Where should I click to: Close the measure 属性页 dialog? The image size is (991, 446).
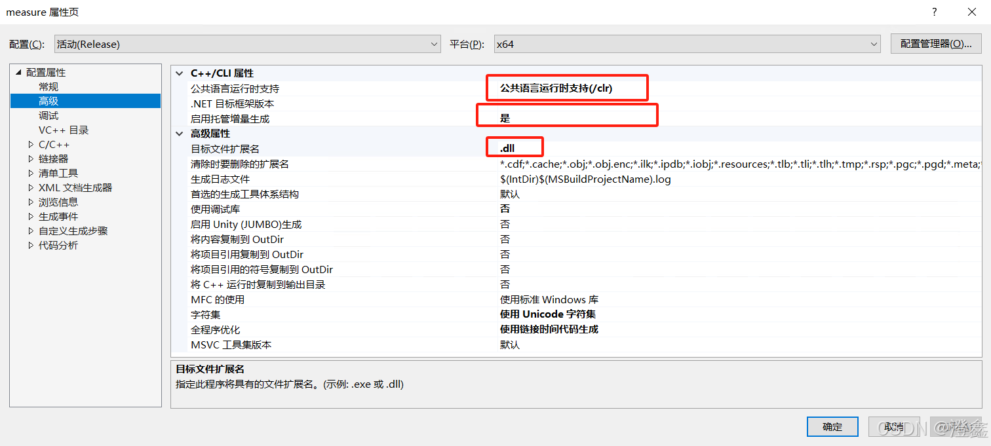coord(972,12)
